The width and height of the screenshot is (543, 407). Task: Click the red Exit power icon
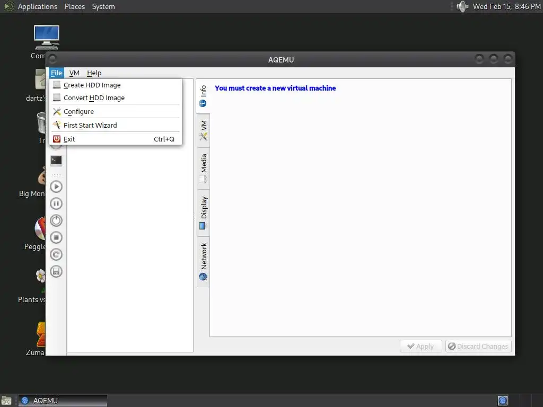(57, 139)
